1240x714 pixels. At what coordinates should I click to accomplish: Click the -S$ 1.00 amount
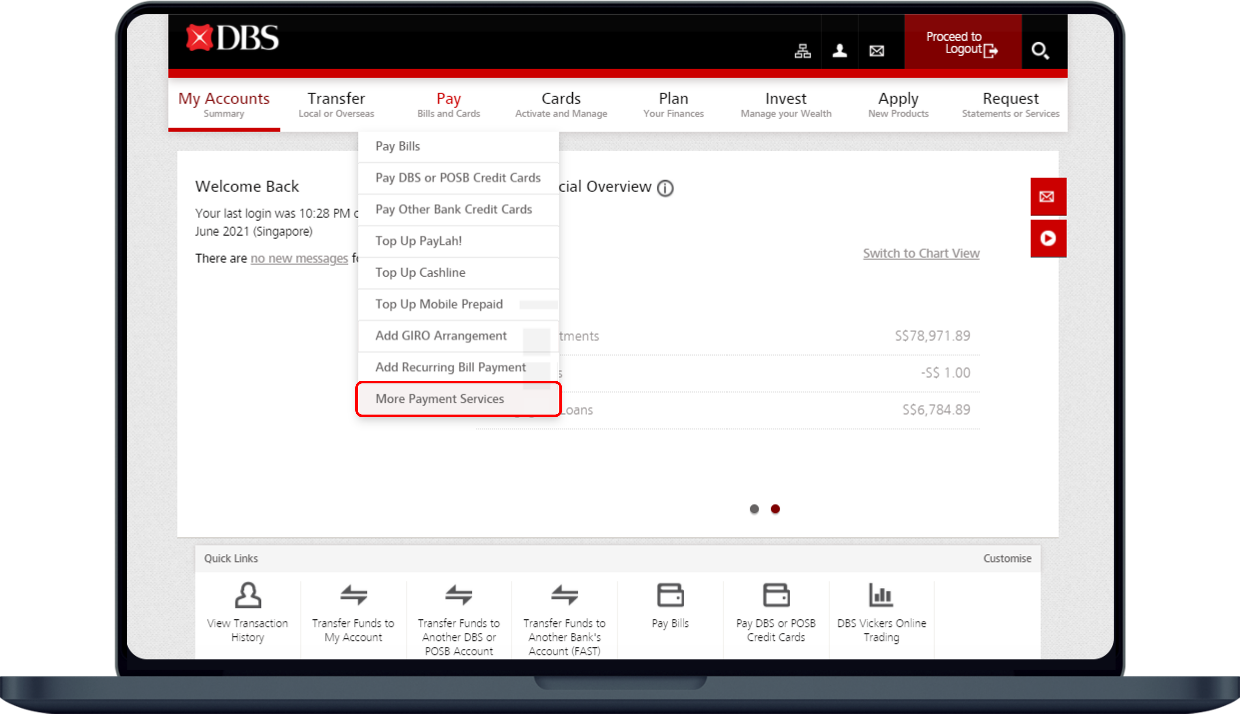[945, 373]
